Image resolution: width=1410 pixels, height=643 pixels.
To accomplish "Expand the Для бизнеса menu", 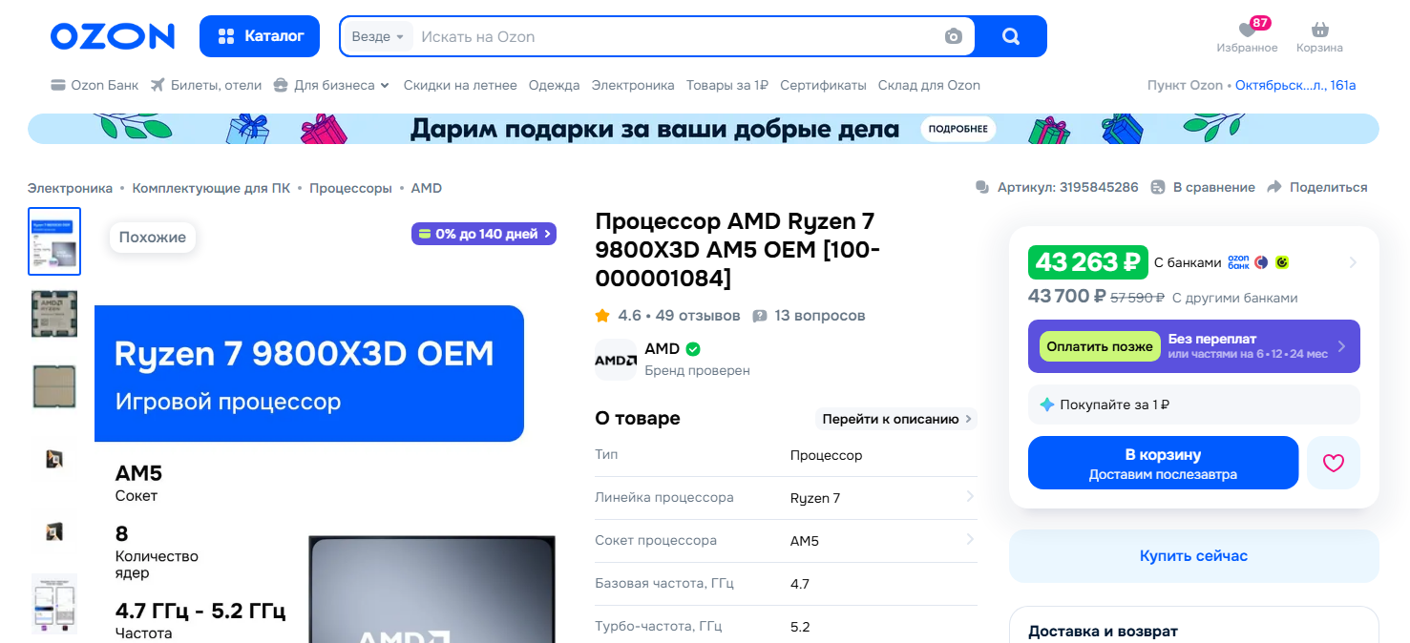I will pos(331,85).
